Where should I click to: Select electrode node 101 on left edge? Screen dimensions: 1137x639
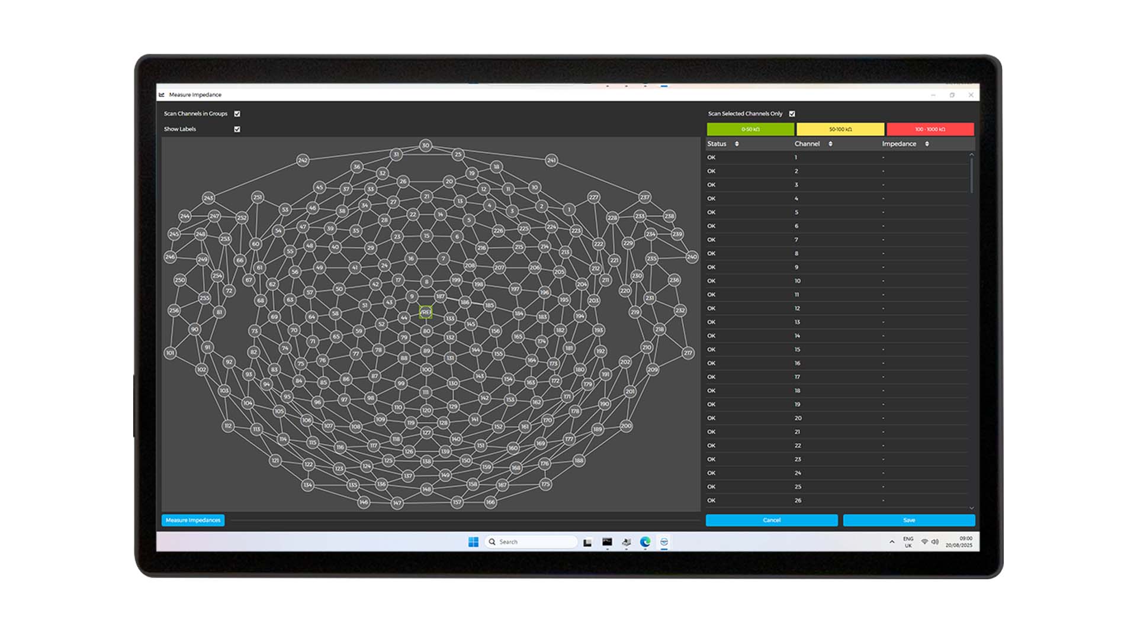(x=170, y=353)
